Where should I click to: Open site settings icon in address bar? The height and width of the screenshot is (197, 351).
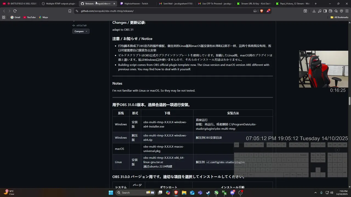coord(77,11)
